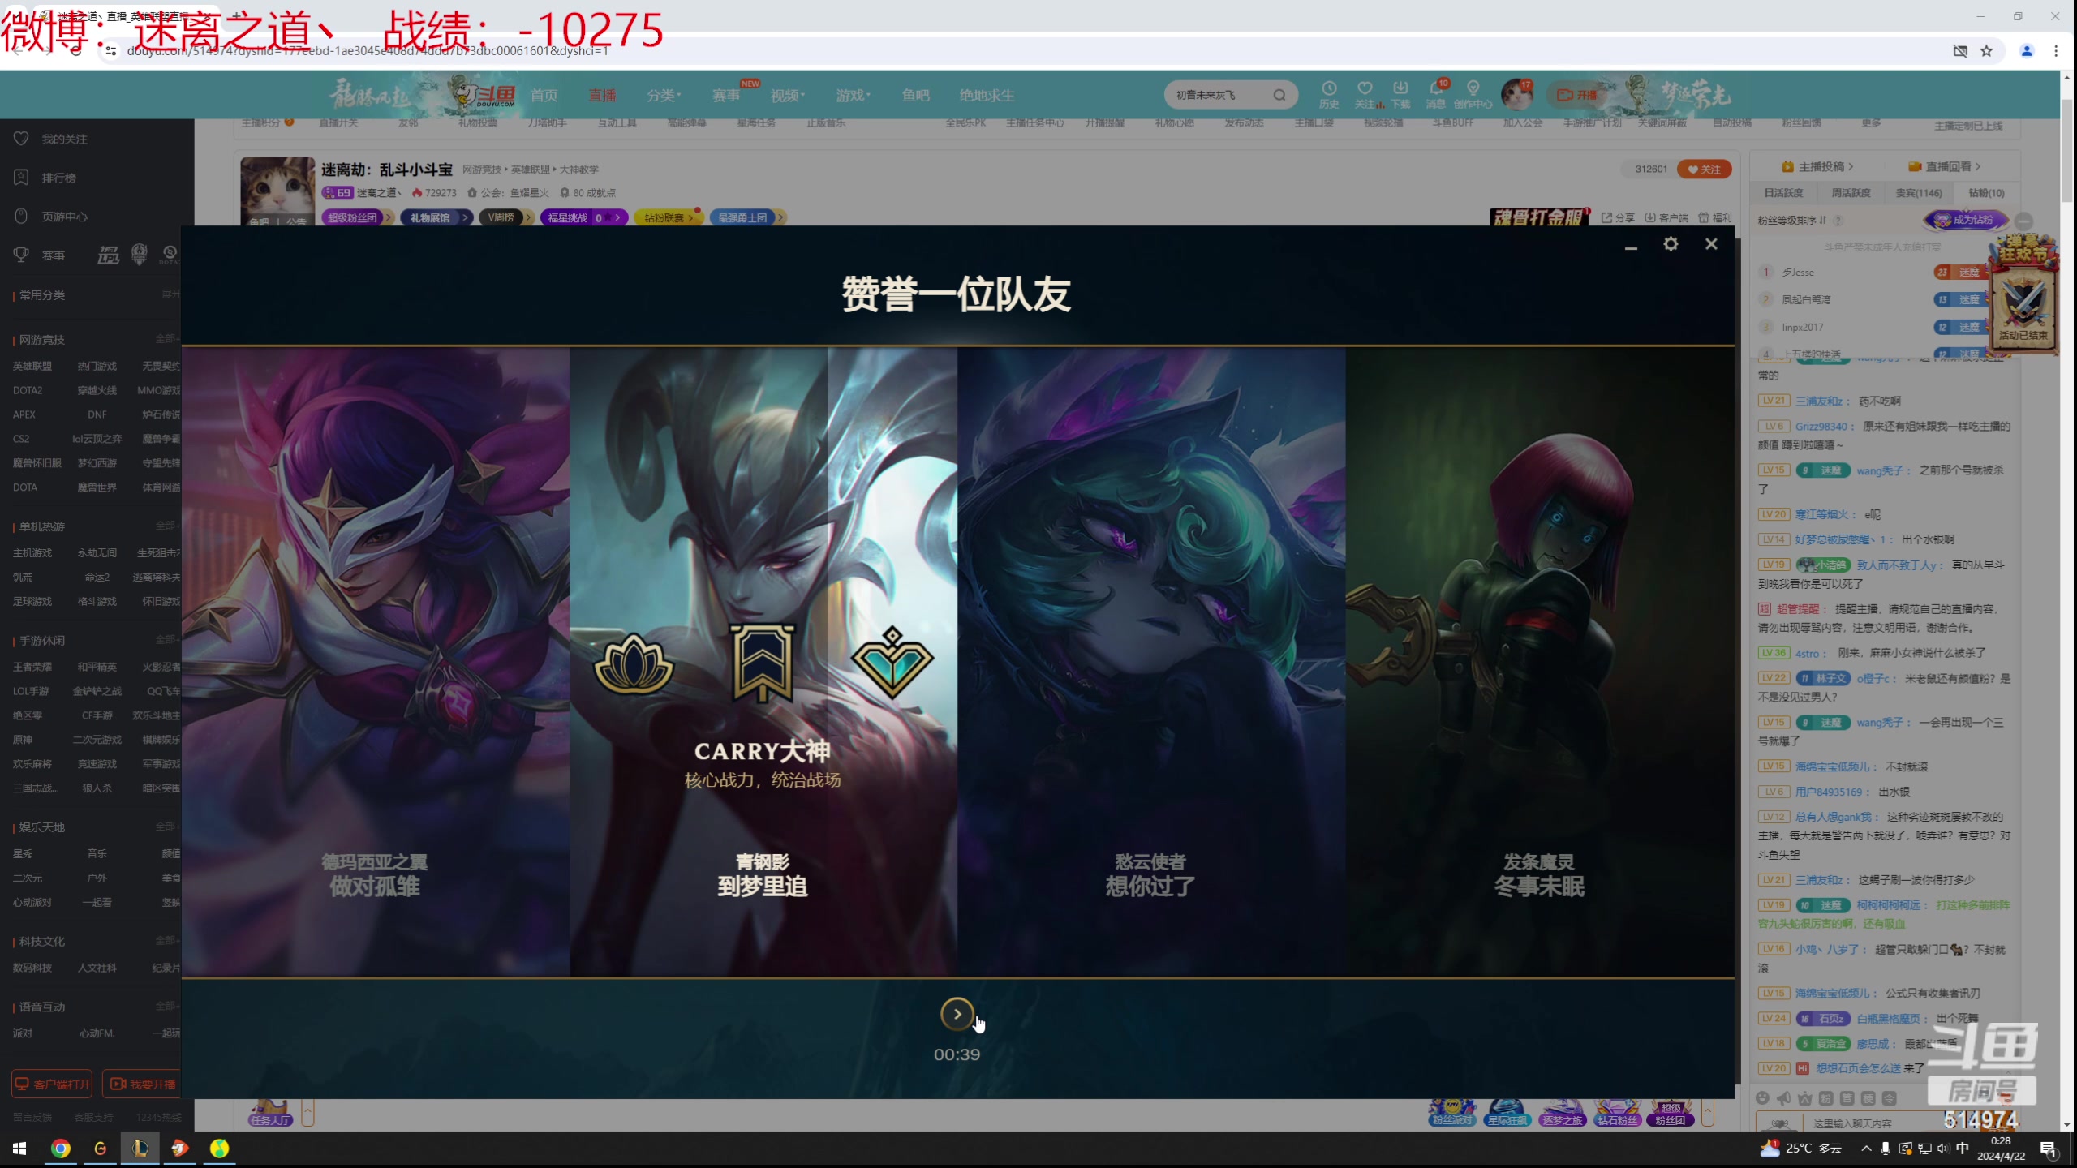Click the 福利 gift icon
The width and height of the screenshot is (2077, 1168).
coord(1715,217)
